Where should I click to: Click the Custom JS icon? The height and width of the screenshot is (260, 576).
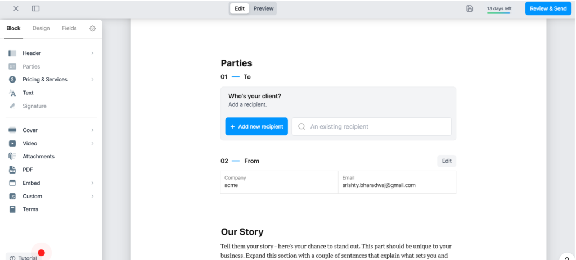(12, 196)
